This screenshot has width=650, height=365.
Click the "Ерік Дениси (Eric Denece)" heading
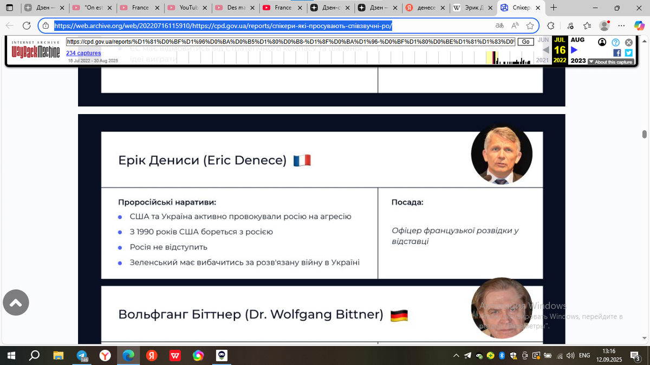203,161
